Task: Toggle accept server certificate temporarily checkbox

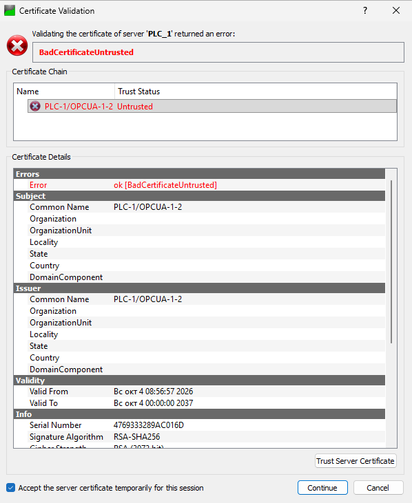Action: pos(10,488)
